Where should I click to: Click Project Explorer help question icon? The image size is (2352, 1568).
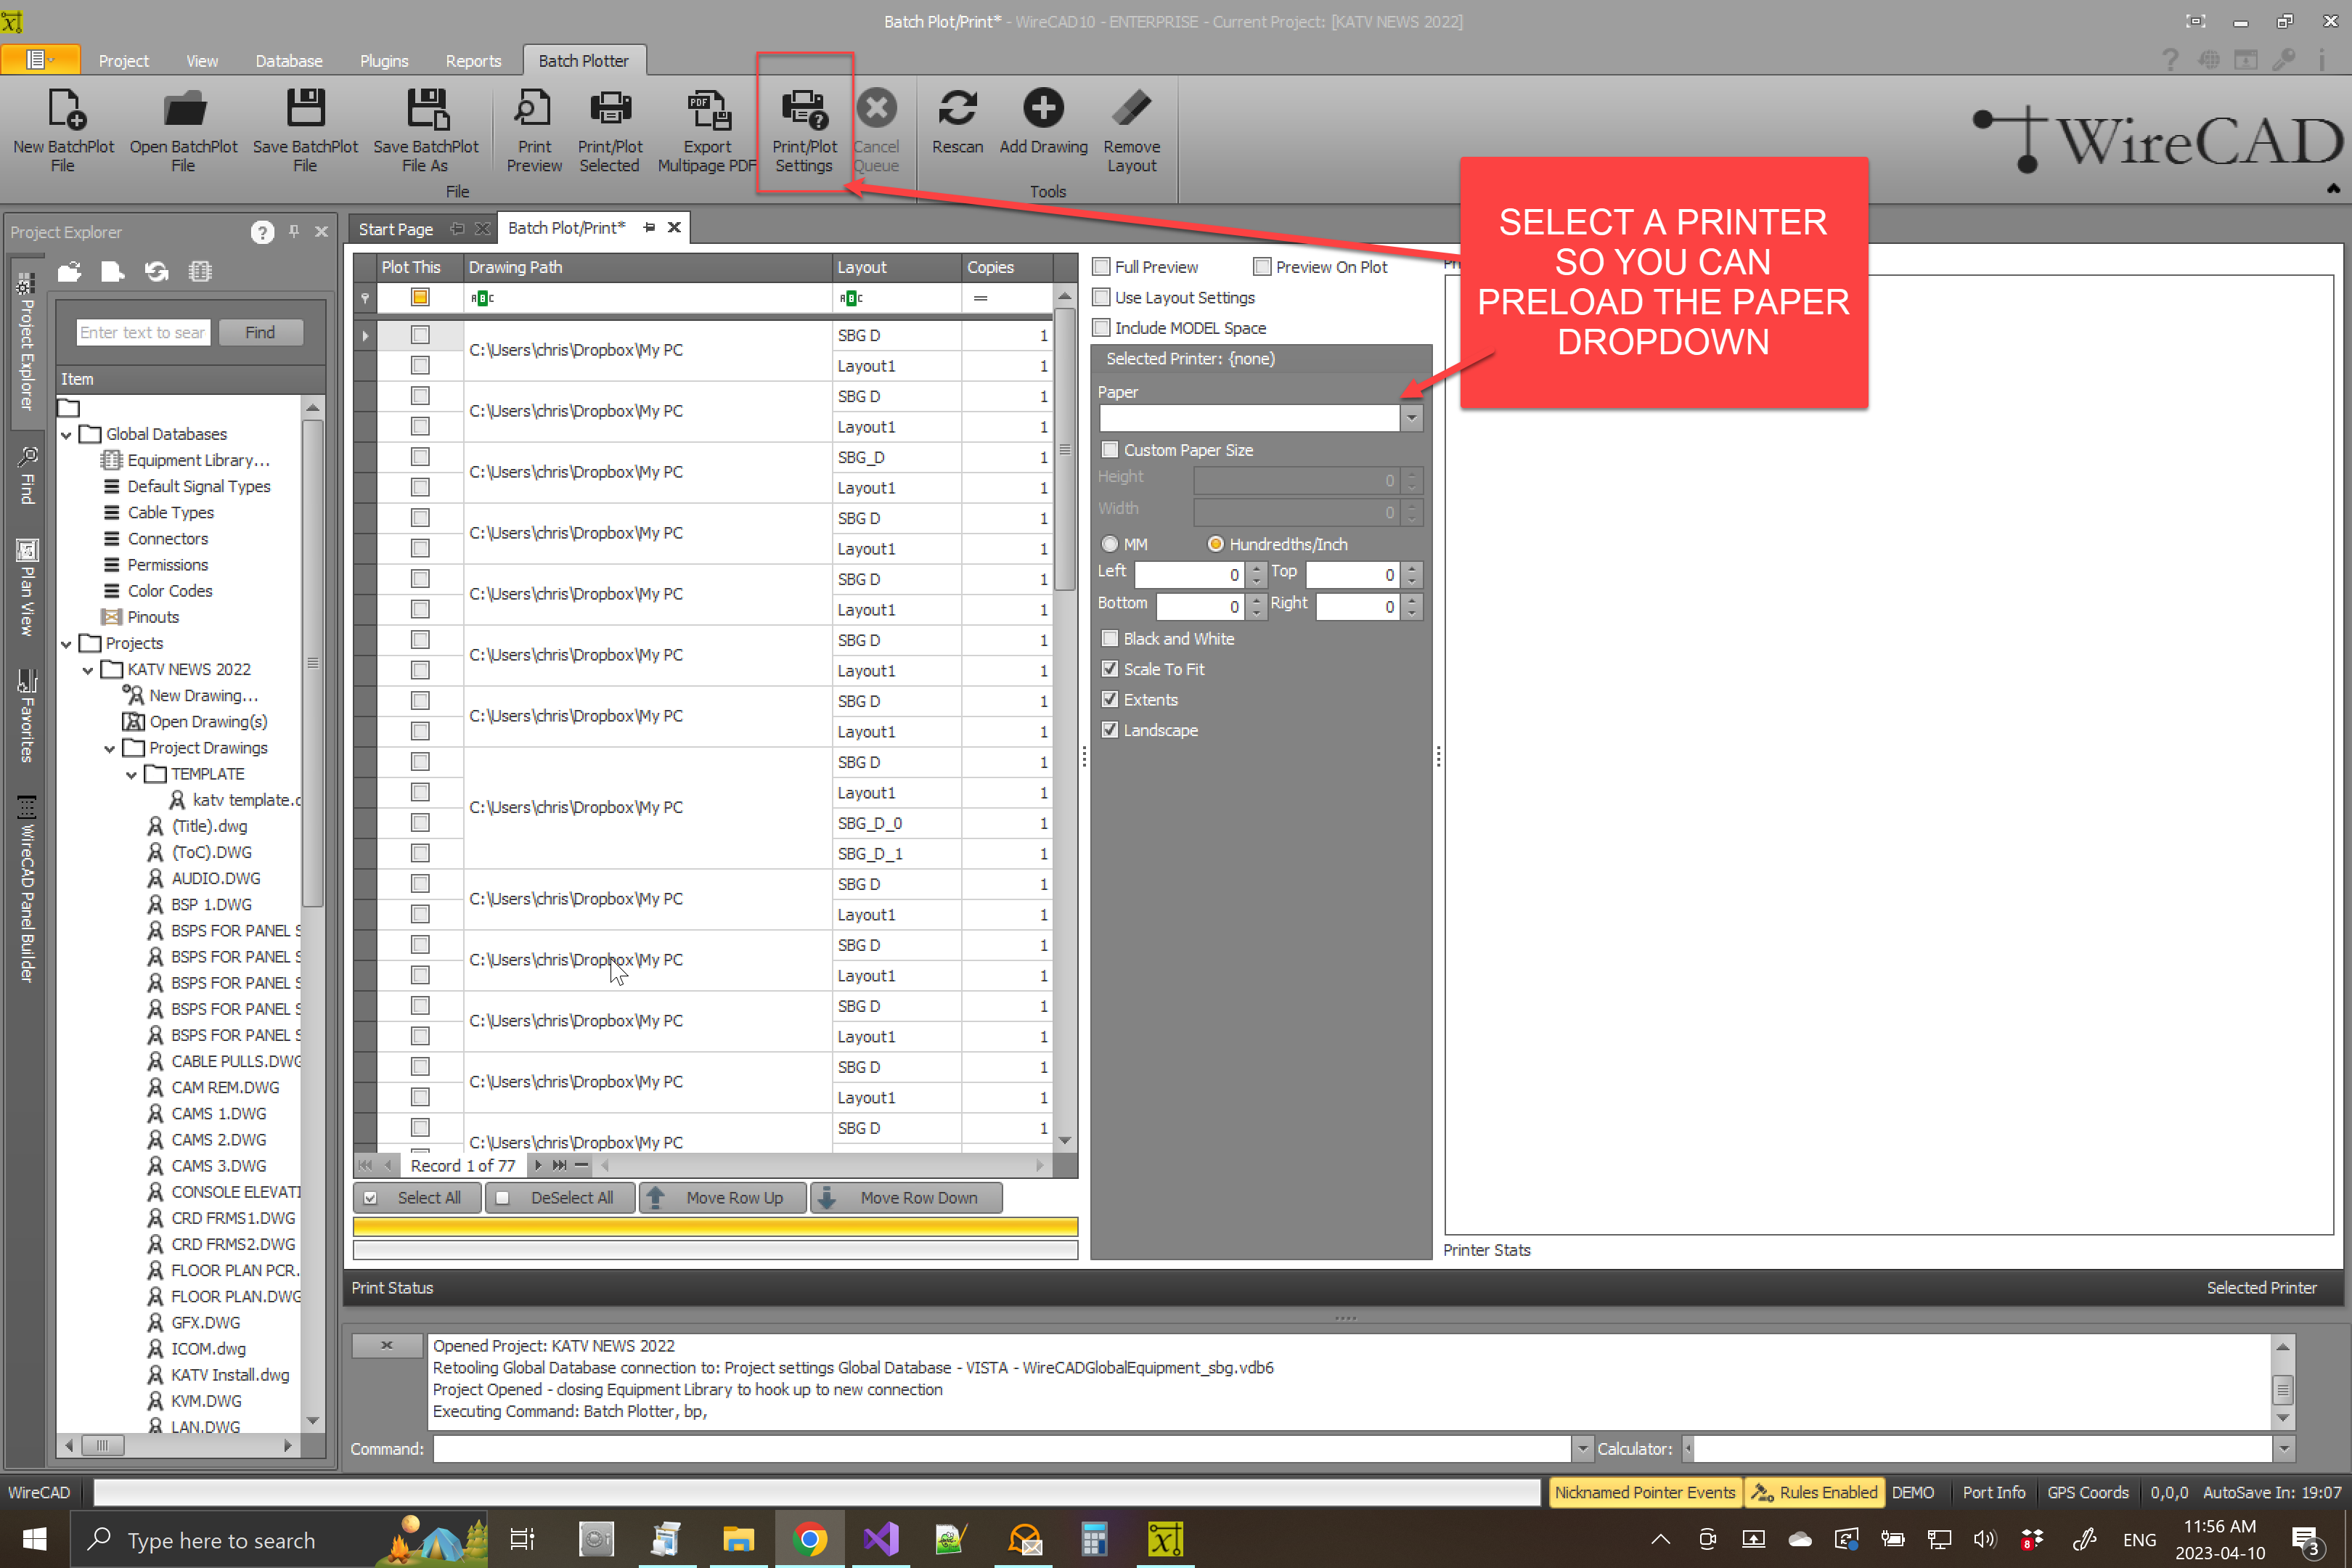262,232
